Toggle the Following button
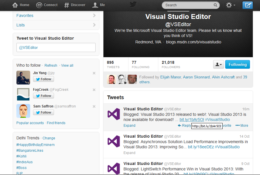The height and width of the screenshot is (175, 260). point(238,64)
